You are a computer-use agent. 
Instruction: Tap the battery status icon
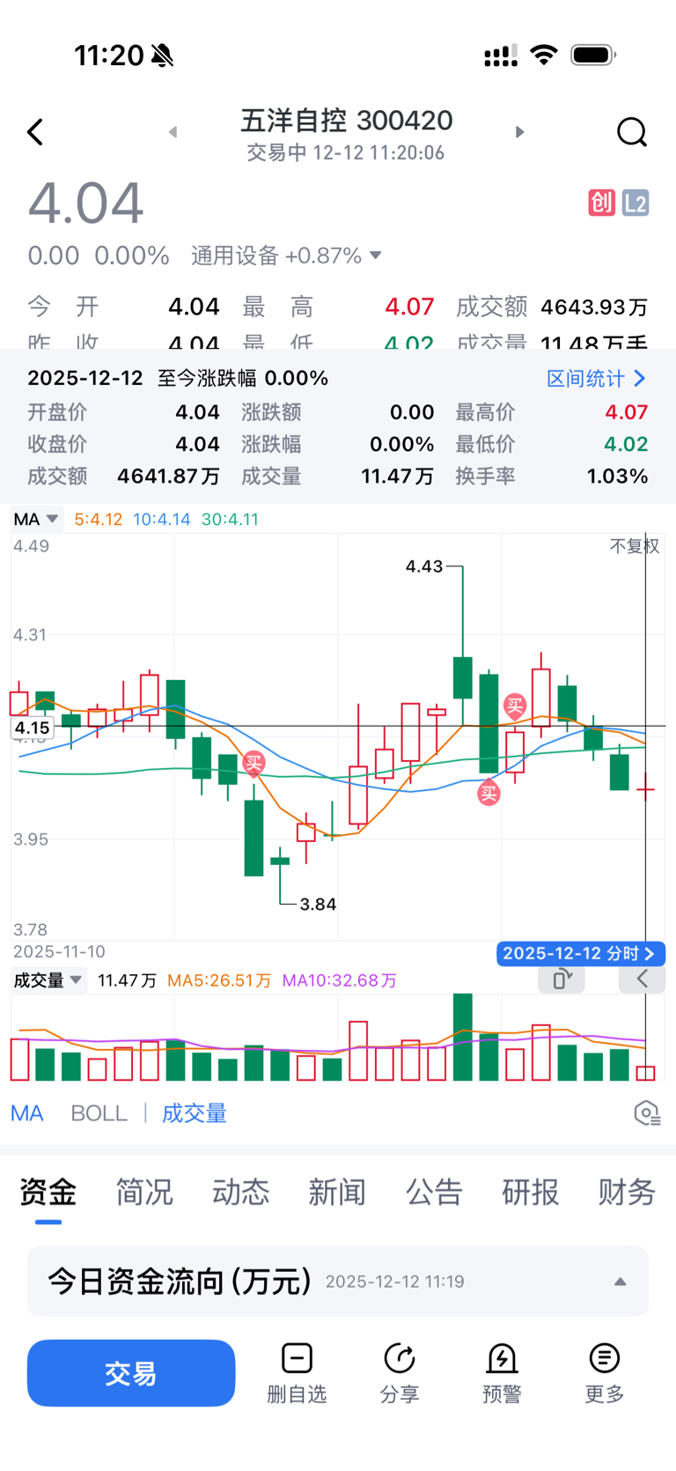pos(593,55)
